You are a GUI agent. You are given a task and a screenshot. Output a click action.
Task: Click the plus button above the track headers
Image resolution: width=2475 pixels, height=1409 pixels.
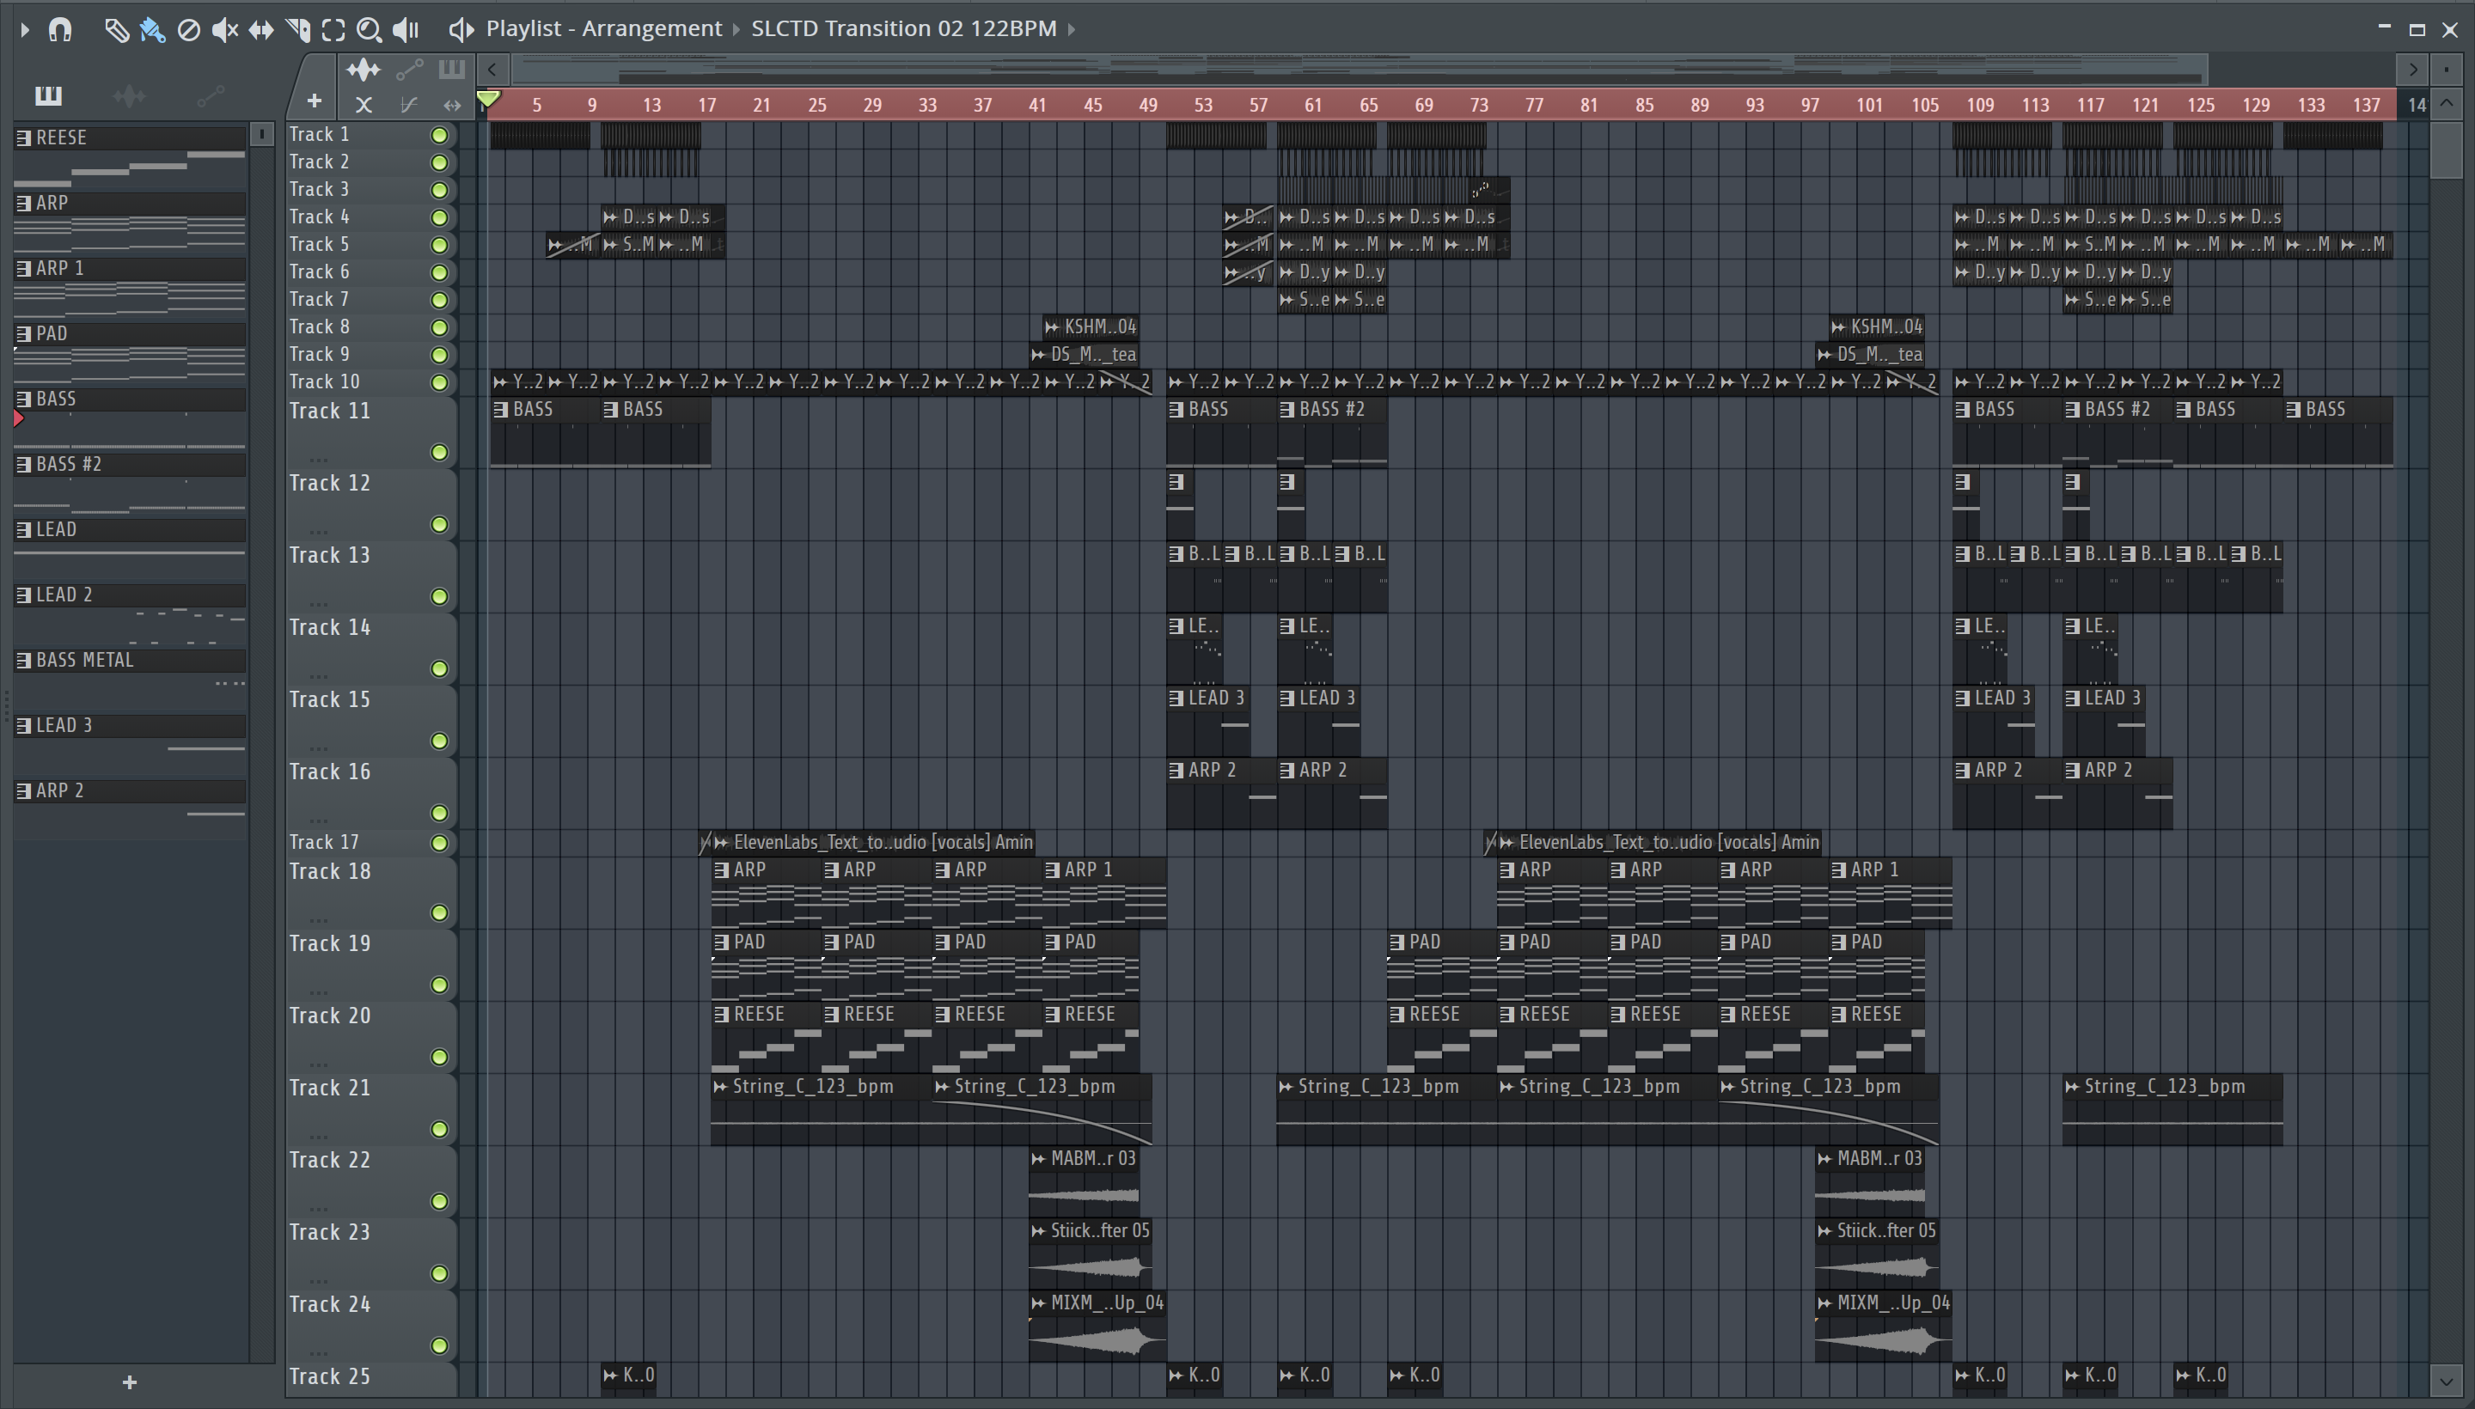(x=314, y=101)
